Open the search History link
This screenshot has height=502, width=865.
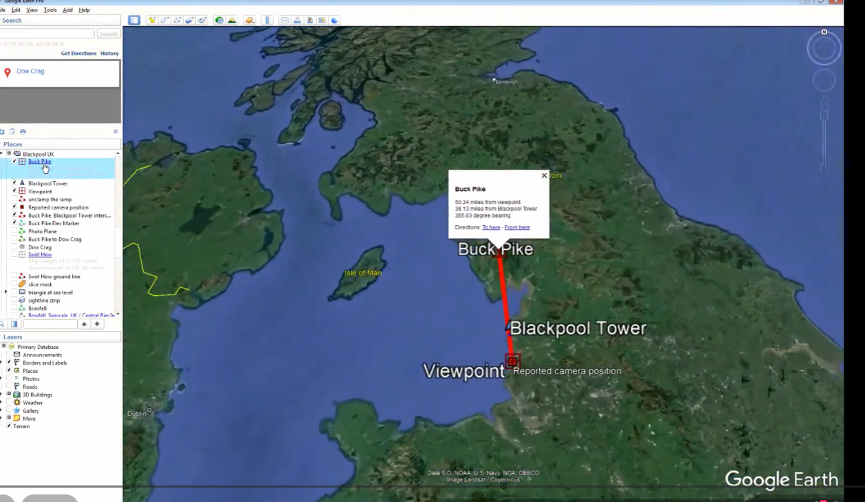[109, 54]
